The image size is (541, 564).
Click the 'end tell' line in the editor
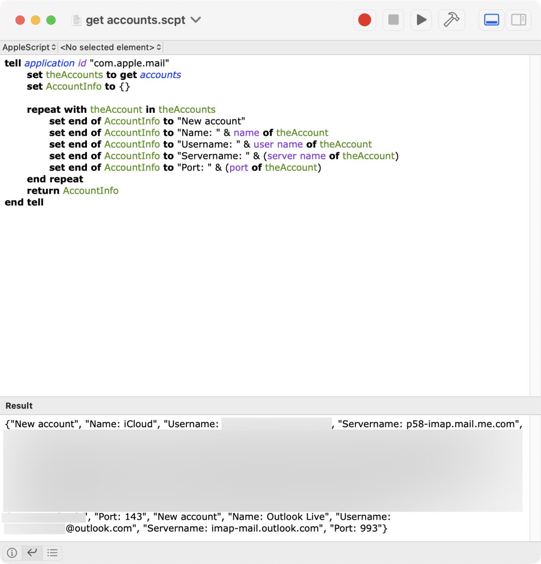tap(24, 202)
